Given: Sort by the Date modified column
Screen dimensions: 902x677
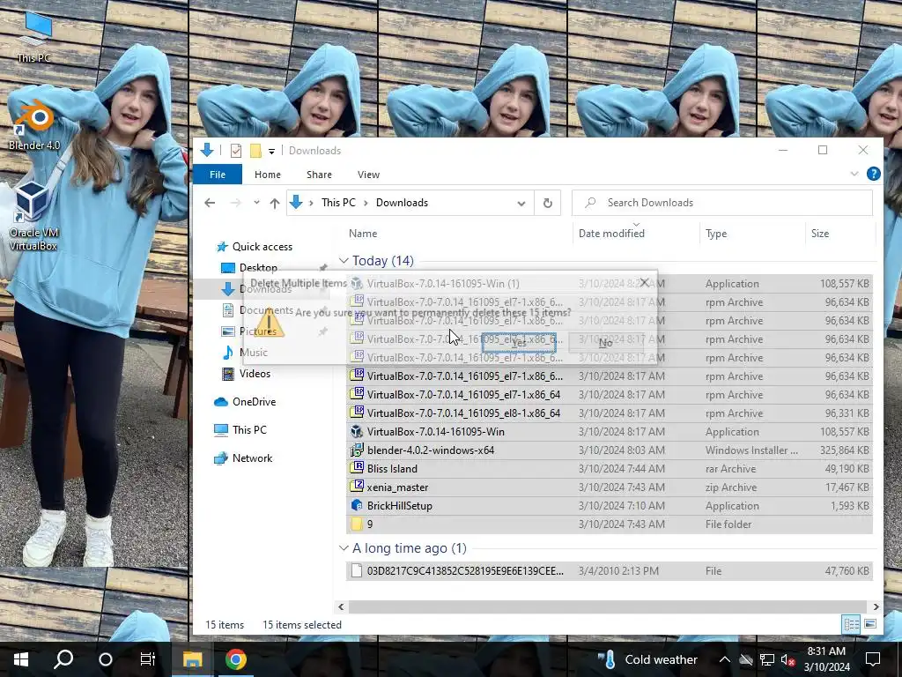Looking at the screenshot, I should pyautogui.click(x=611, y=233).
